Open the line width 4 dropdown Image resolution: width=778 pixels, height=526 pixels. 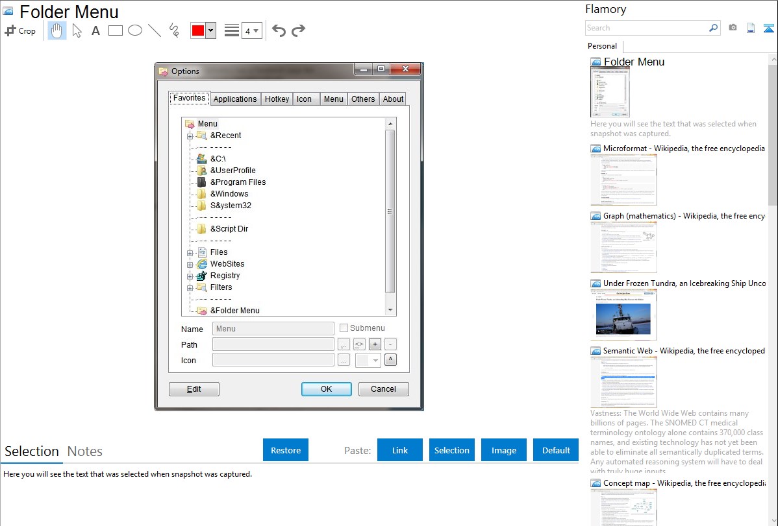point(251,30)
